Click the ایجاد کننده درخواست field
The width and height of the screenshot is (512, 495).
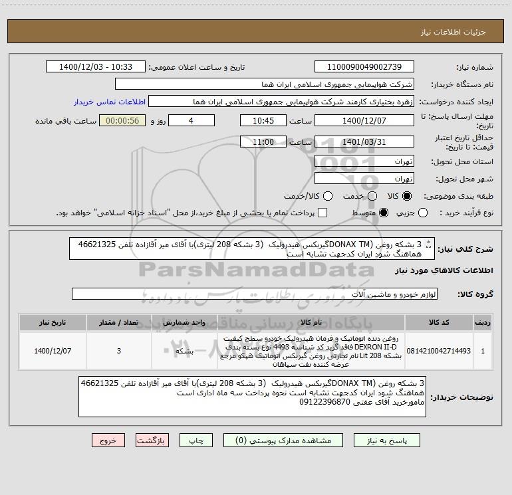(x=281, y=102)
